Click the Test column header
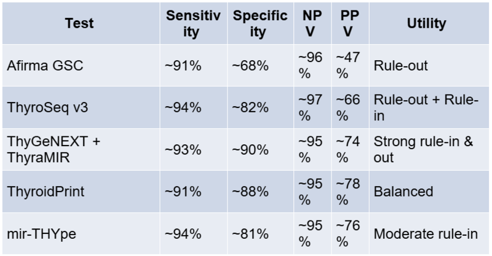The image size is (492, 256). 80,24
